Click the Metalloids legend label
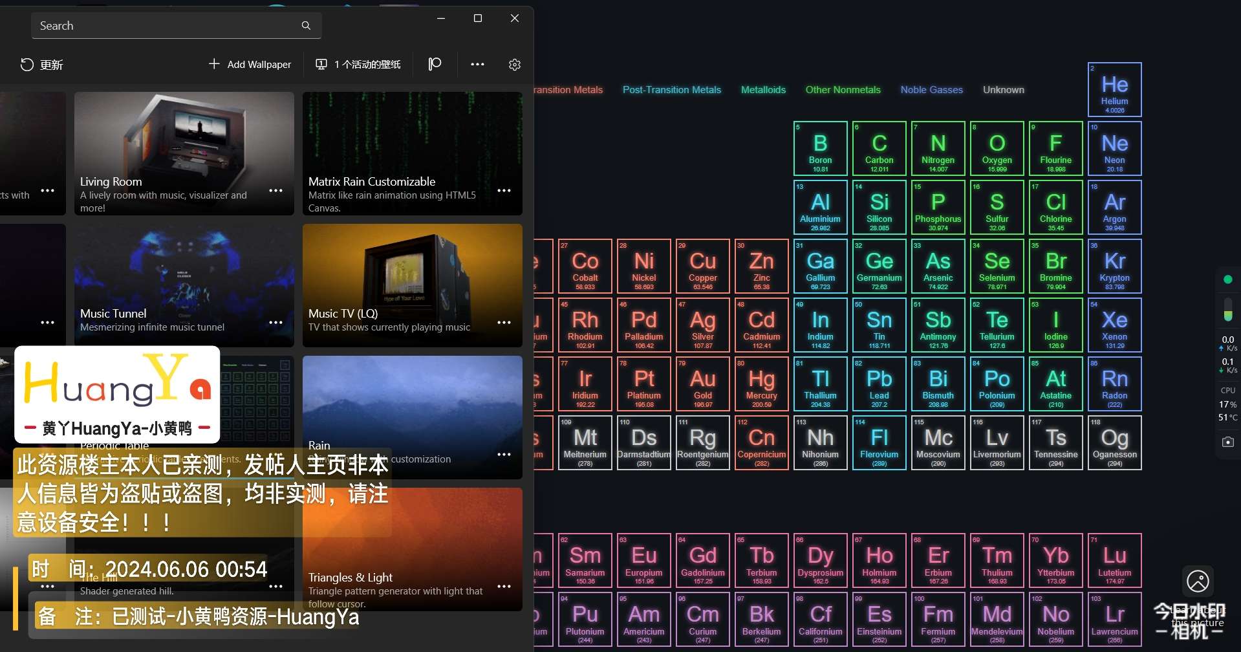1241x652 pixels. (763, 90)
